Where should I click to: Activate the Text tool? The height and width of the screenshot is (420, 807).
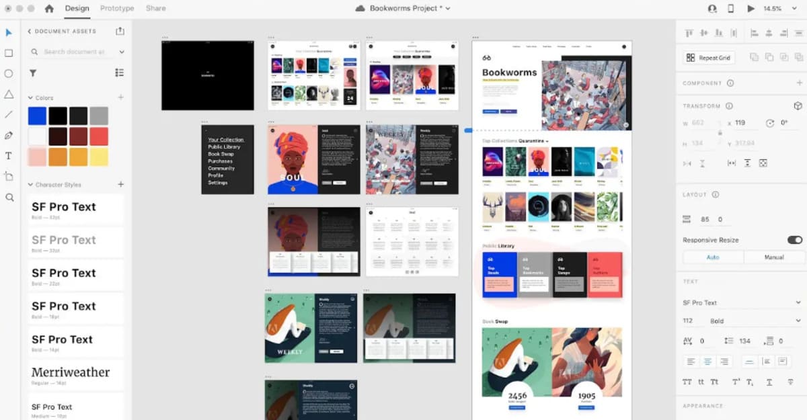click(x=9, y=156)
